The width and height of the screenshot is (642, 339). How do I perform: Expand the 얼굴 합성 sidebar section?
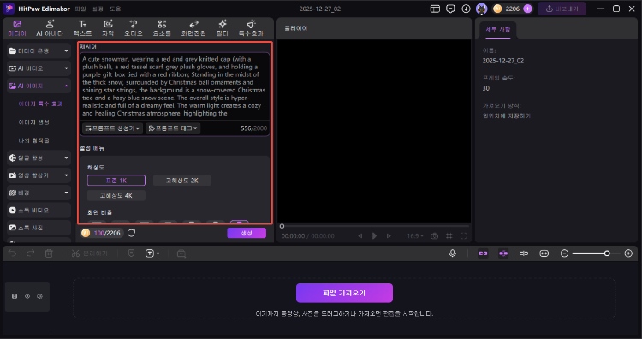[39, 158]
